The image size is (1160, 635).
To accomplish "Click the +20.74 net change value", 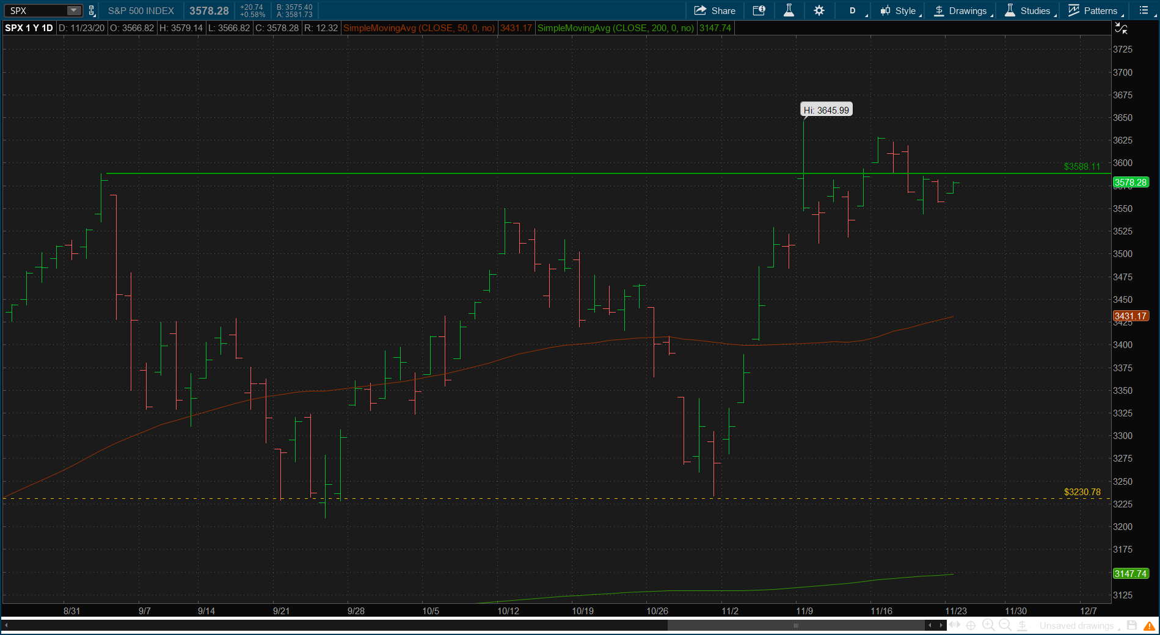I will click(252, 7).
